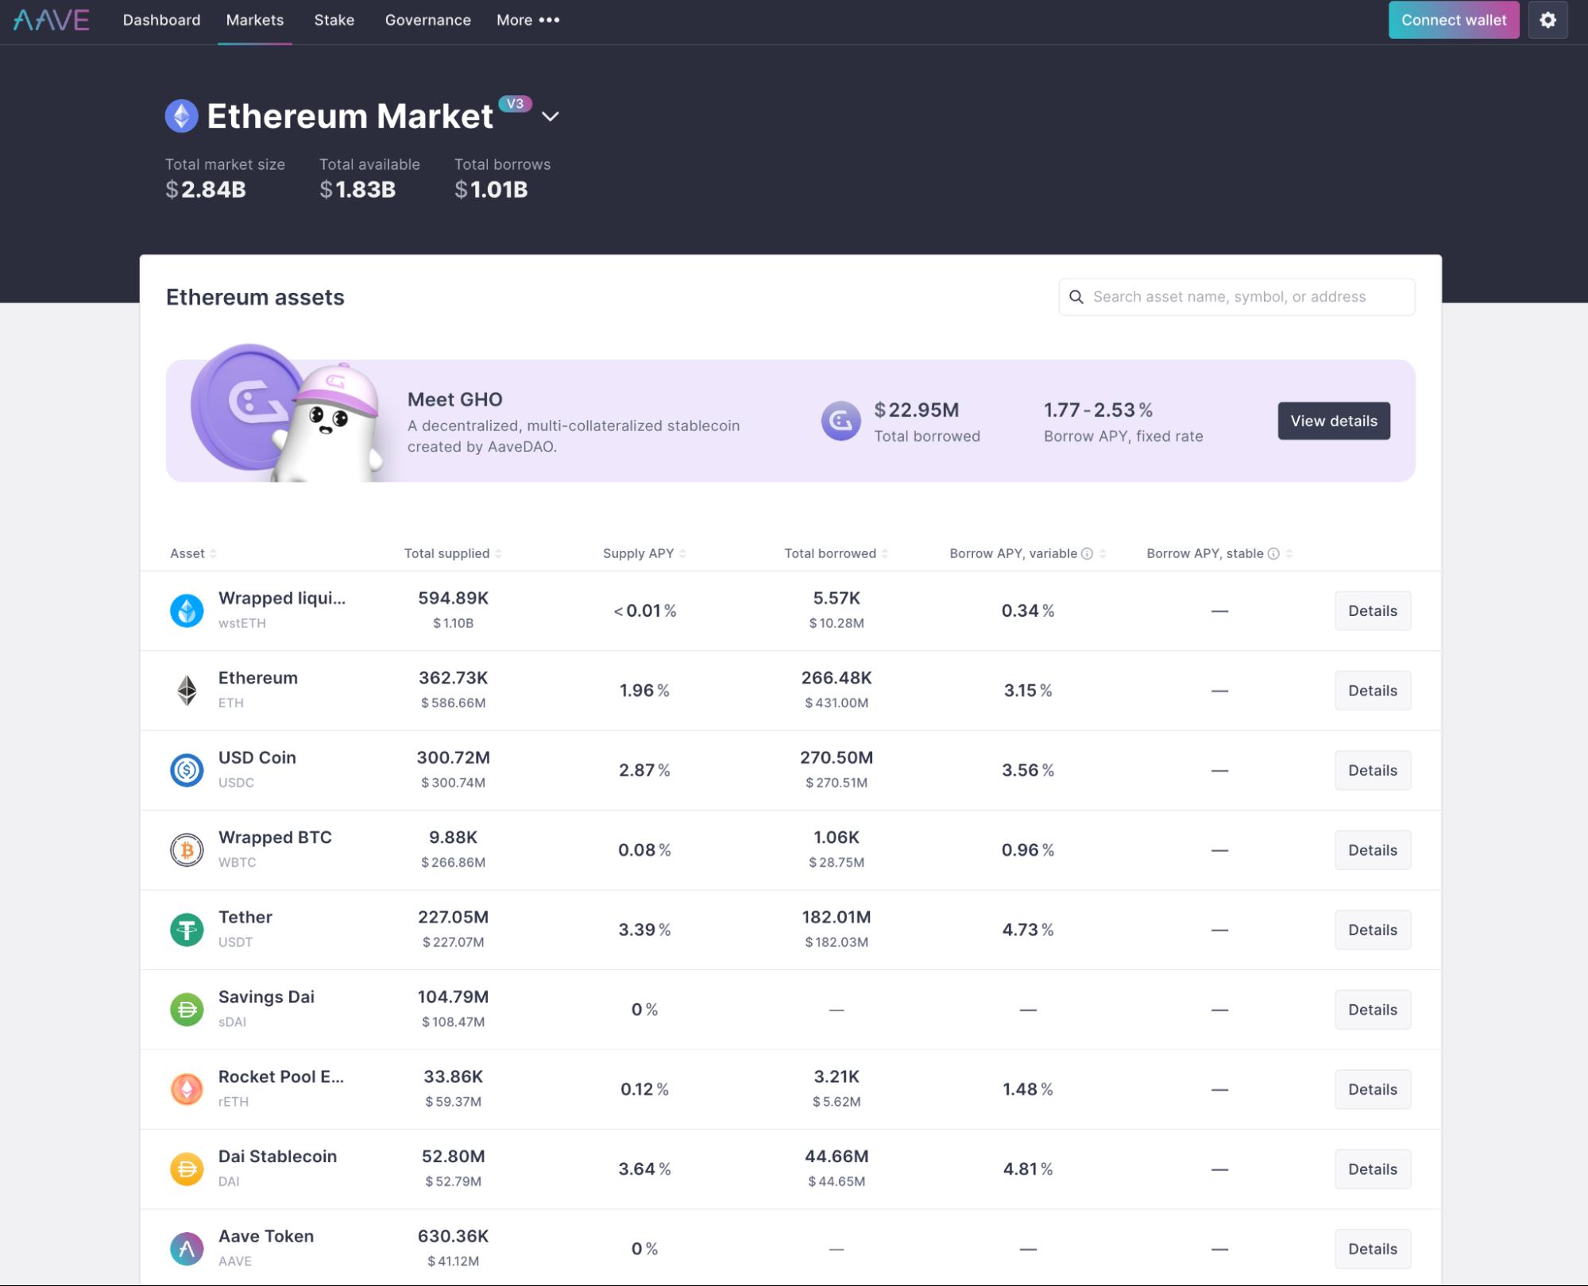
Task: Click Wrapped liqui... asset name
Action: coord(282,598)
